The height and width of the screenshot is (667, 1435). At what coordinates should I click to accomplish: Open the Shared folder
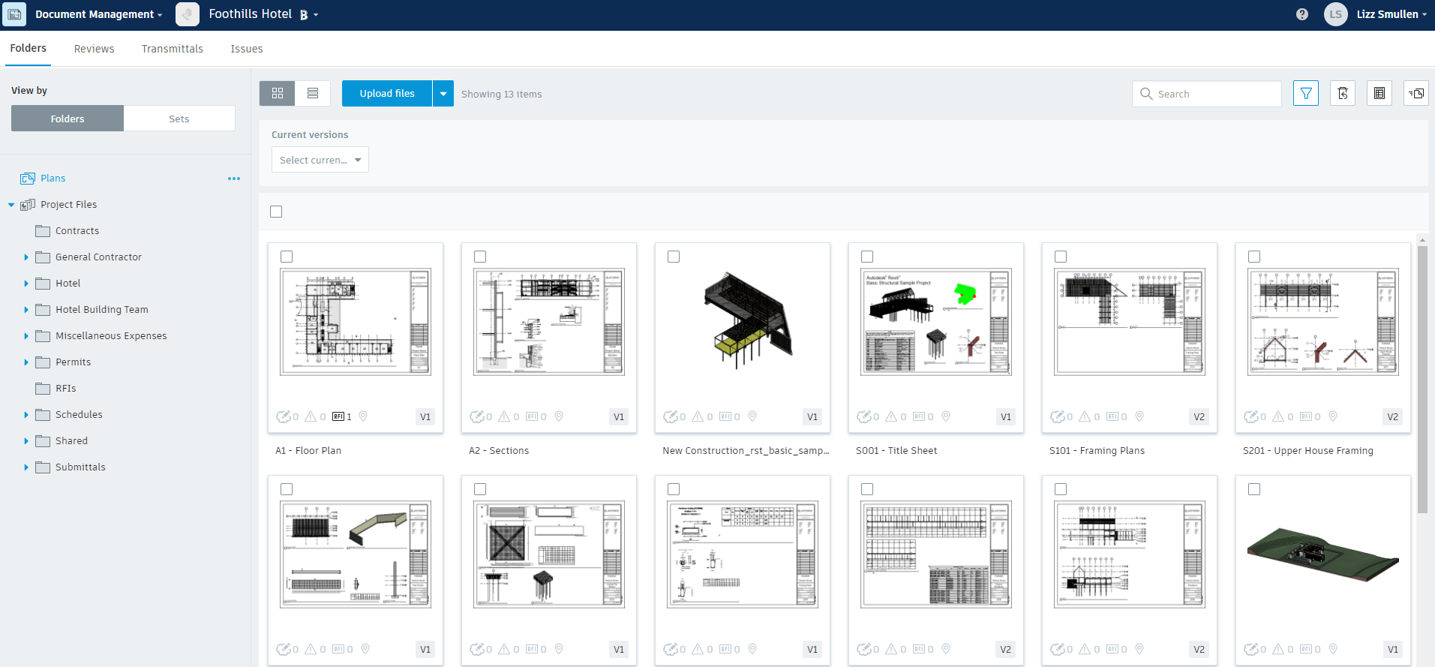tap(71, 441)
